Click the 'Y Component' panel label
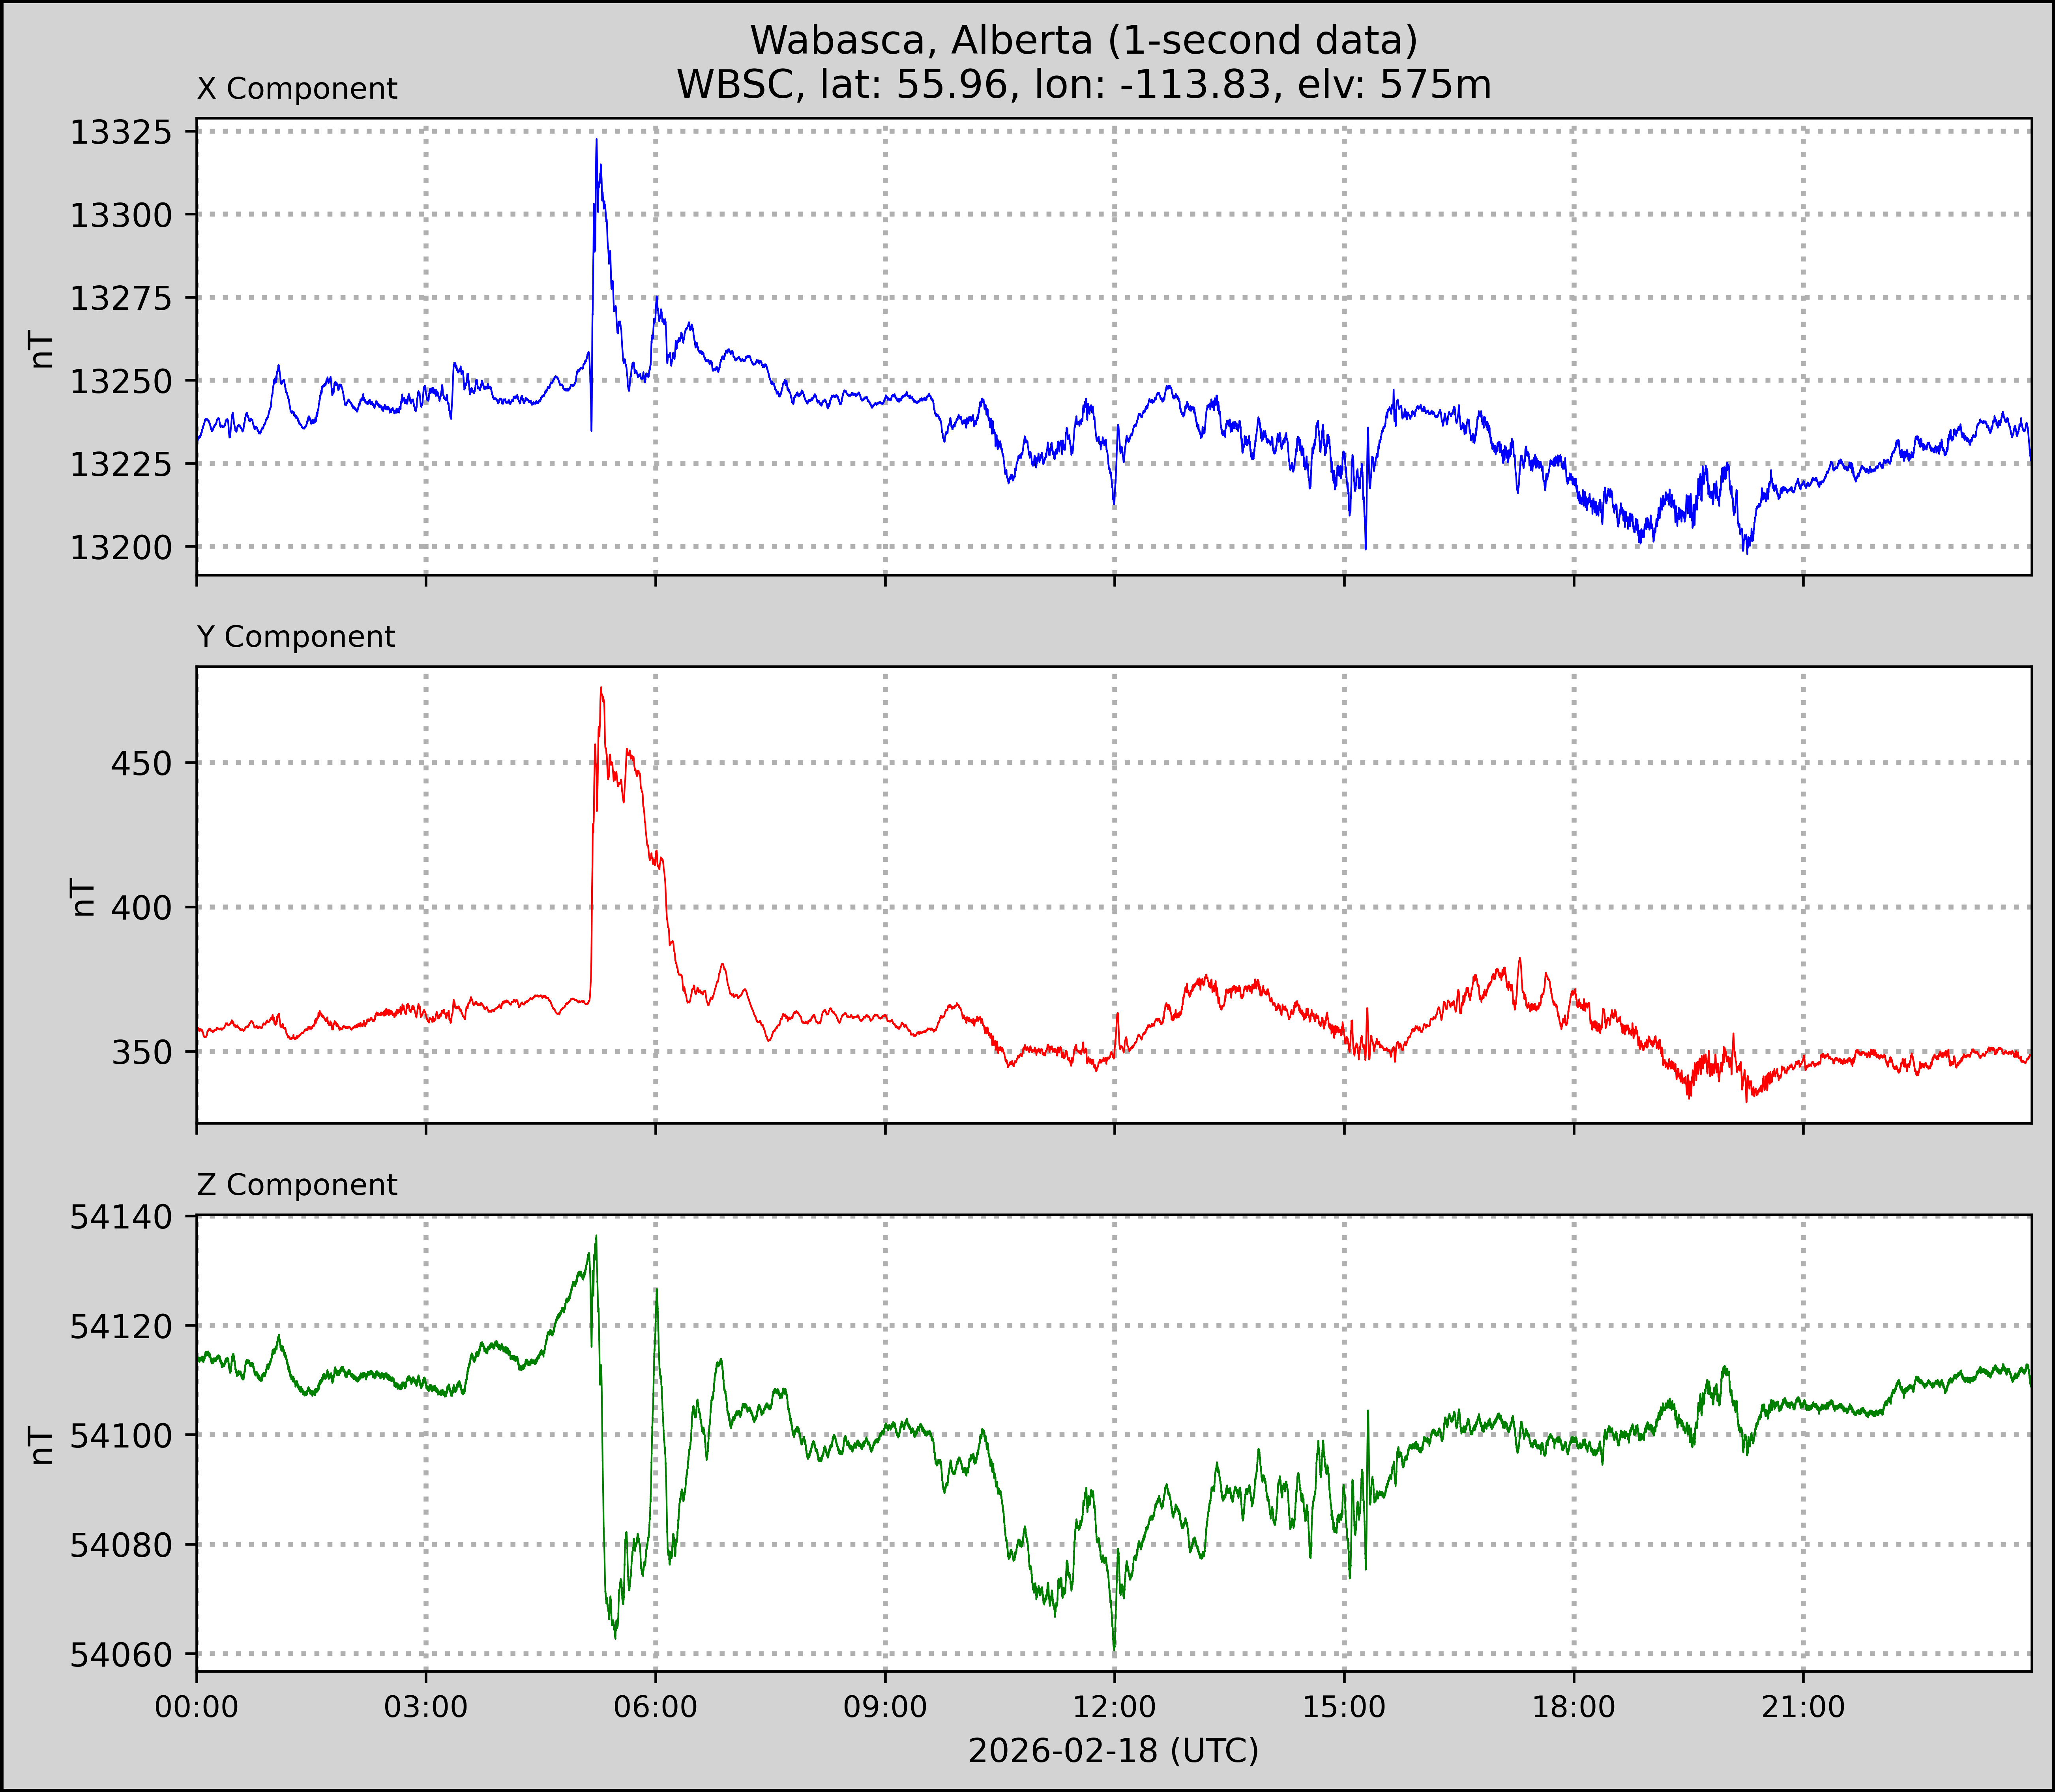The width and height of the screenshot is (2055, 1792). [296, 637]
